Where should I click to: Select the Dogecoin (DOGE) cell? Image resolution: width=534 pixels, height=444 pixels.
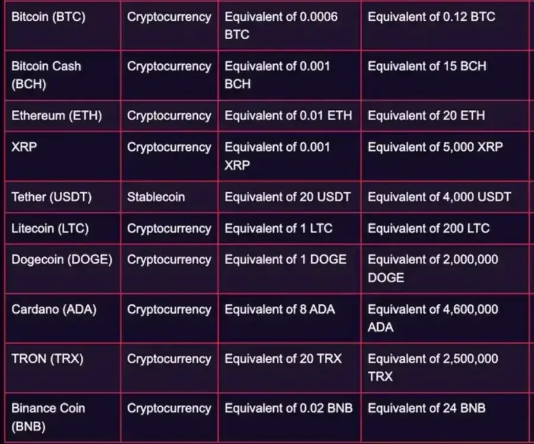(x=63, y=269)
